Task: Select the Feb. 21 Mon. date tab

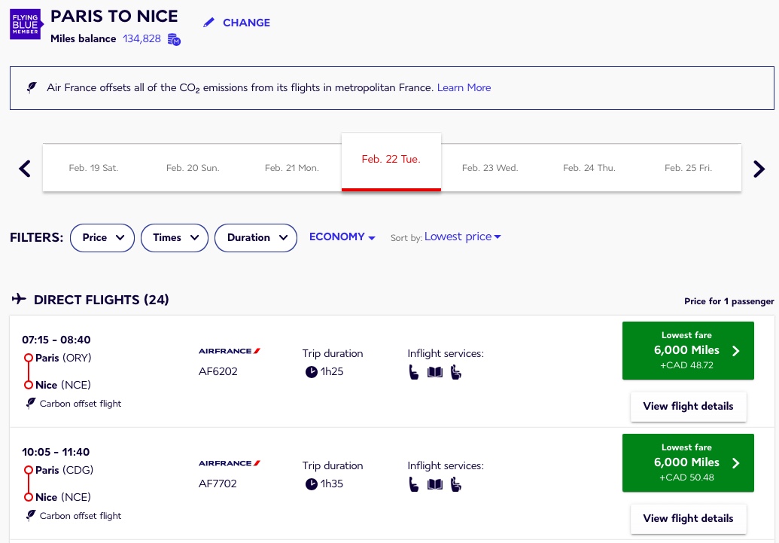Action: (291, 168)
